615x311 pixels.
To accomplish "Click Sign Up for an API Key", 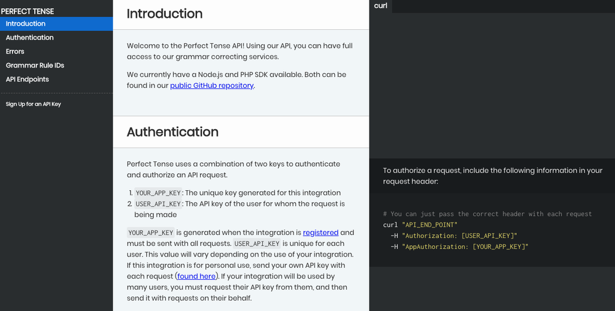I will click(x=34, y=104).
